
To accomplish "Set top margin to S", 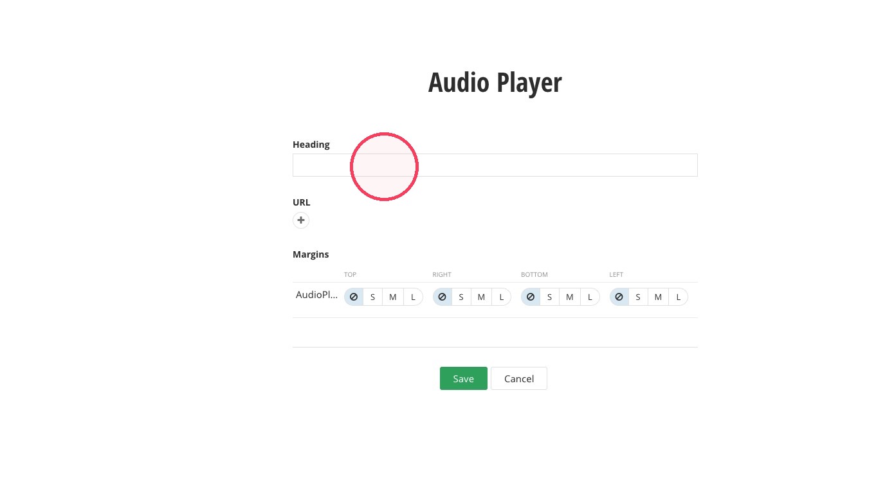I will pos(372,297).
